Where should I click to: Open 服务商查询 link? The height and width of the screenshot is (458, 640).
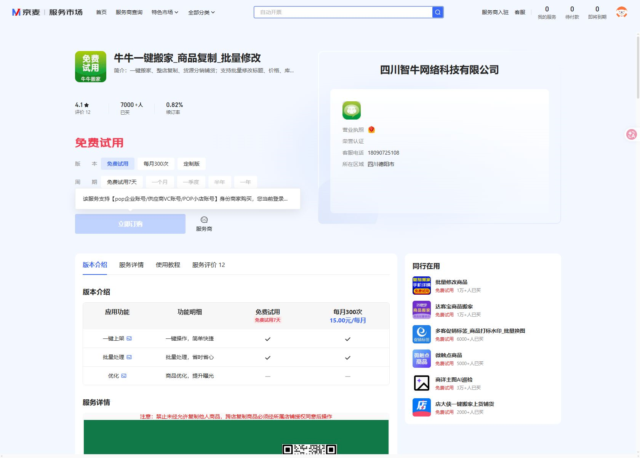click(x=129, y=12)
